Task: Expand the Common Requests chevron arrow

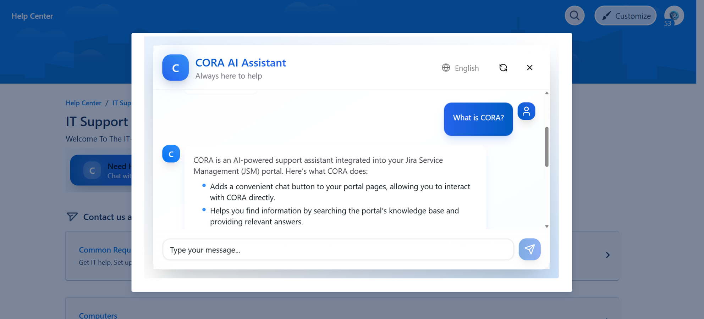Action: pos(608,255)
